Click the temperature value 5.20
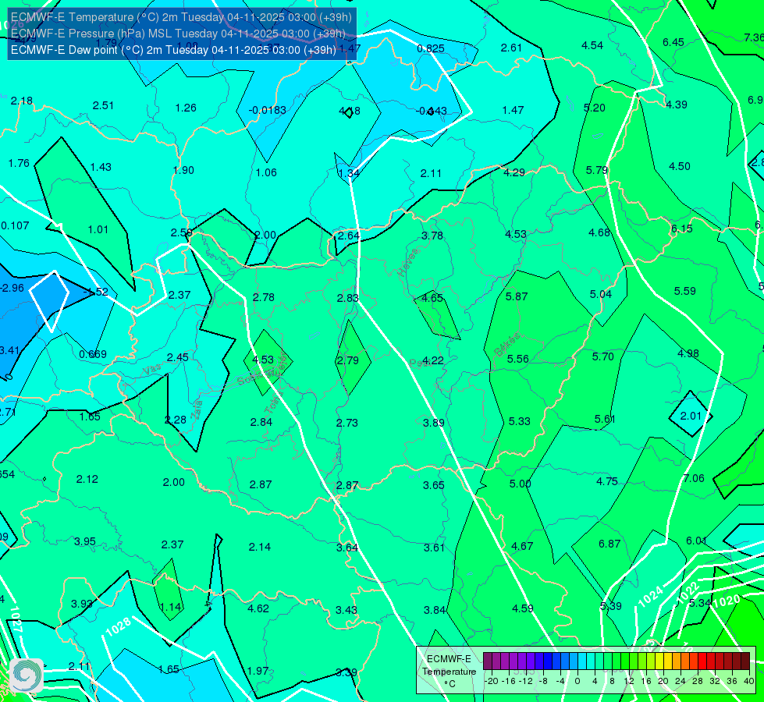This screenshot has height=702, width=764. point(595,108)
